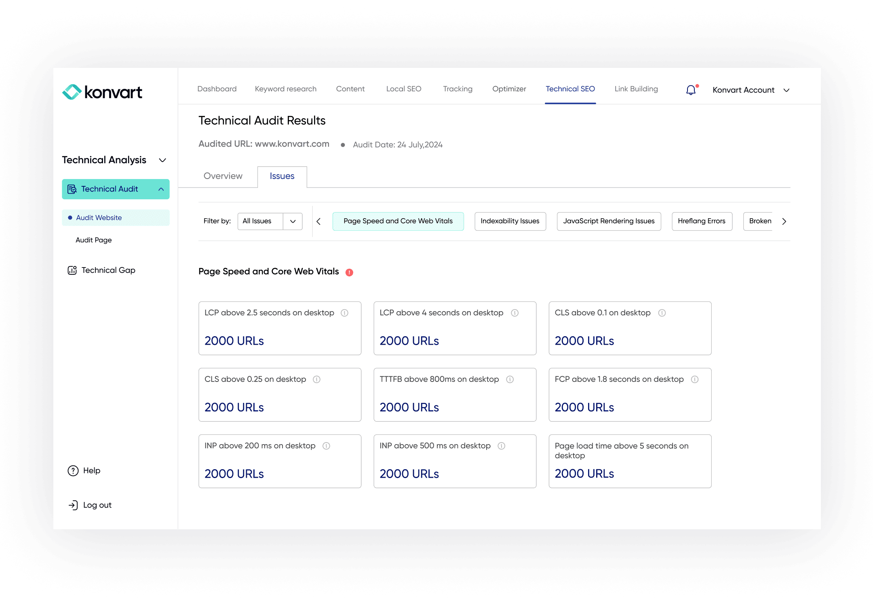The image size is (873, 605).
Task: Enable the Indexability Issues filter chip
Action: (x=510, y=221)
